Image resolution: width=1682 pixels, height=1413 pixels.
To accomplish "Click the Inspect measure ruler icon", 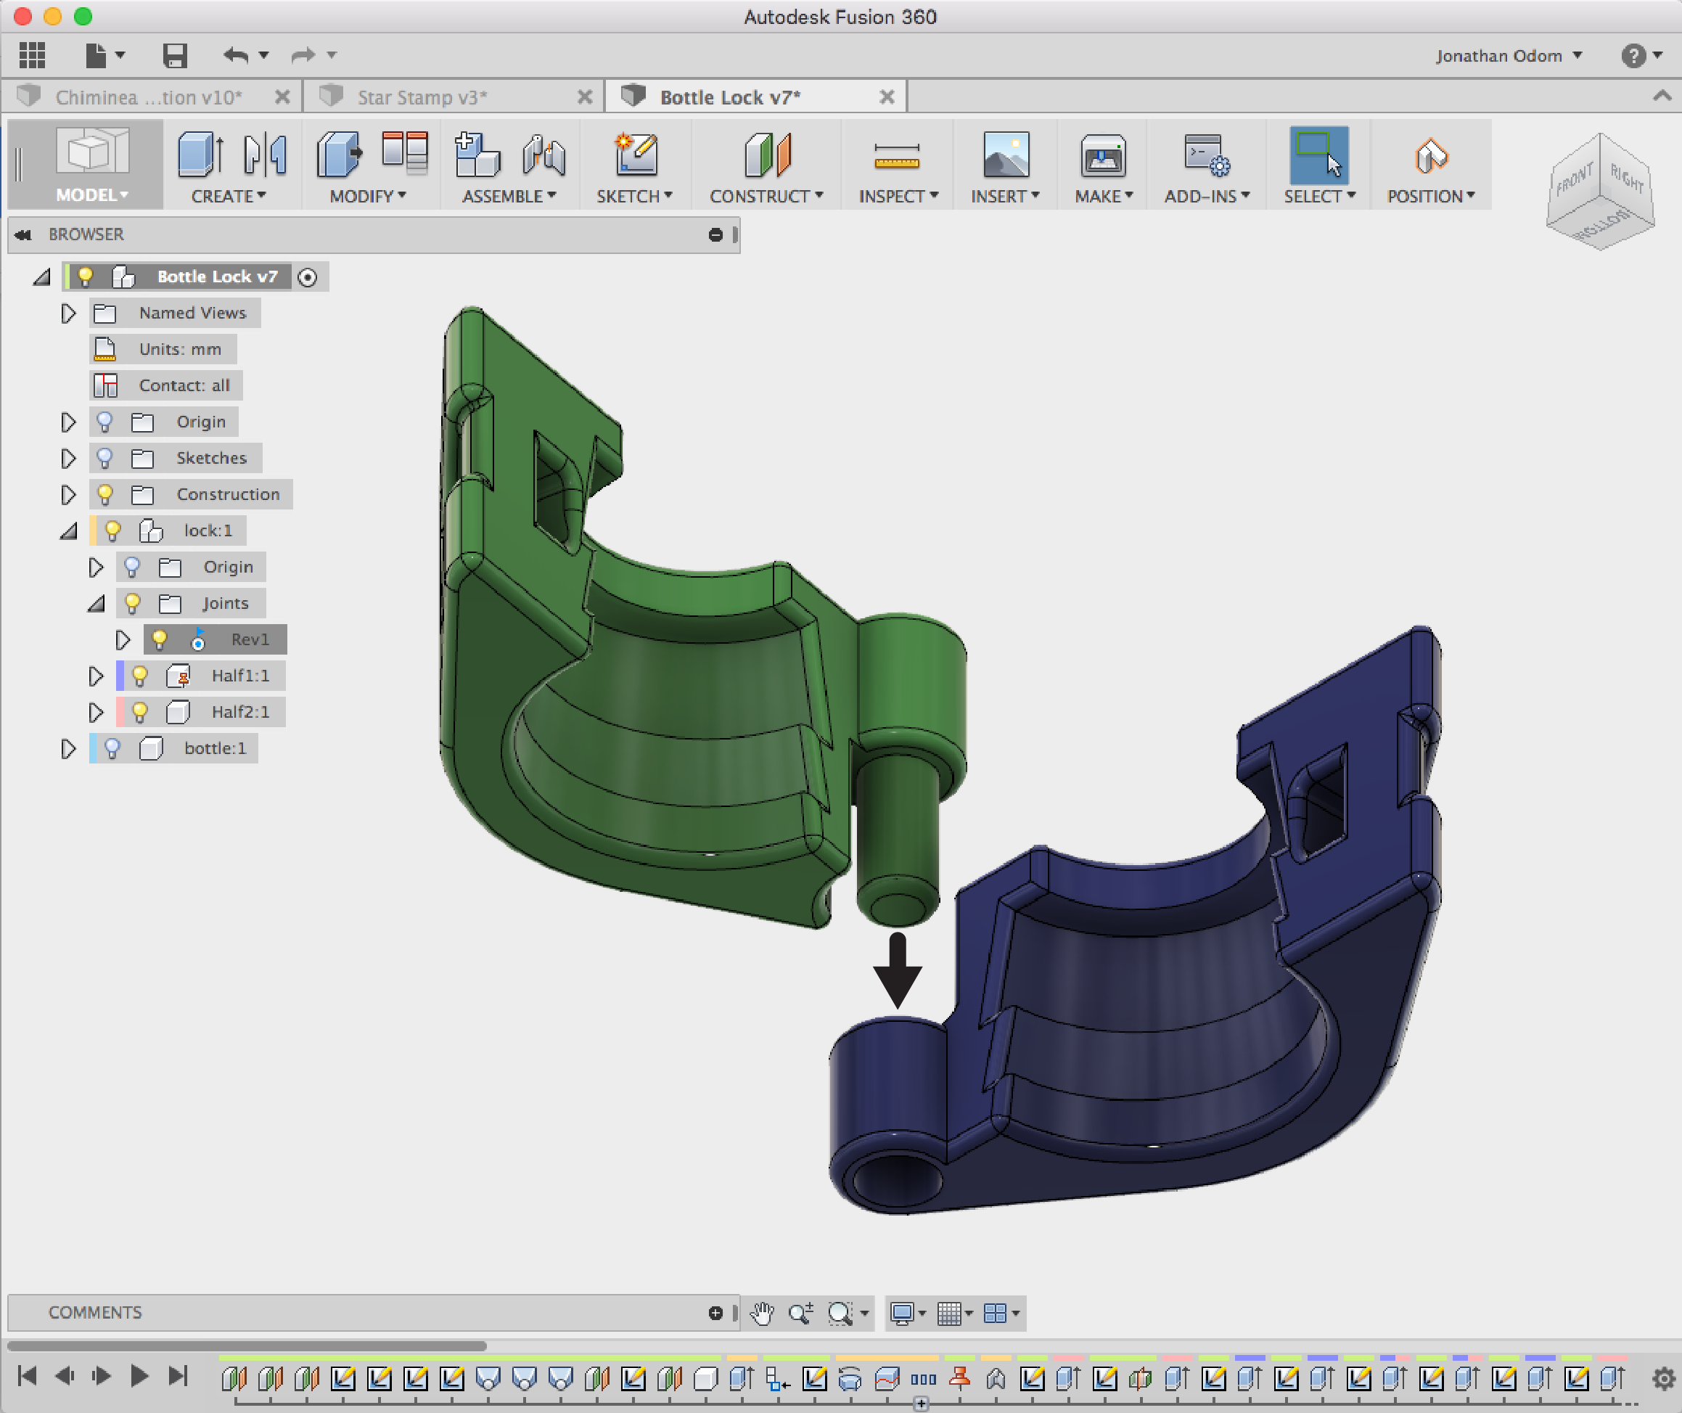I will 896,155.
